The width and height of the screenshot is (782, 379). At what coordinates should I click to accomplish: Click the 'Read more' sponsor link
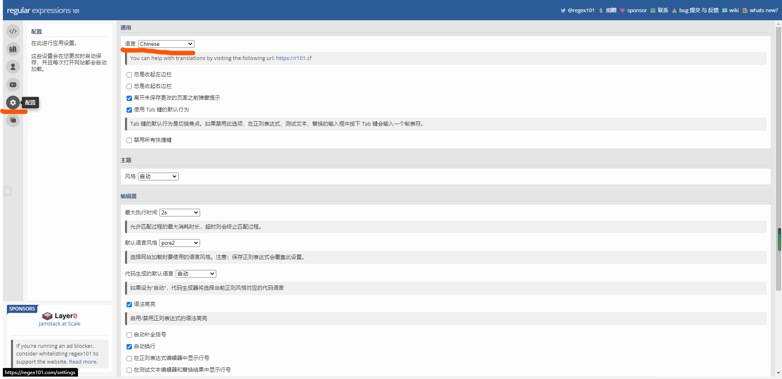coord(83,362)
